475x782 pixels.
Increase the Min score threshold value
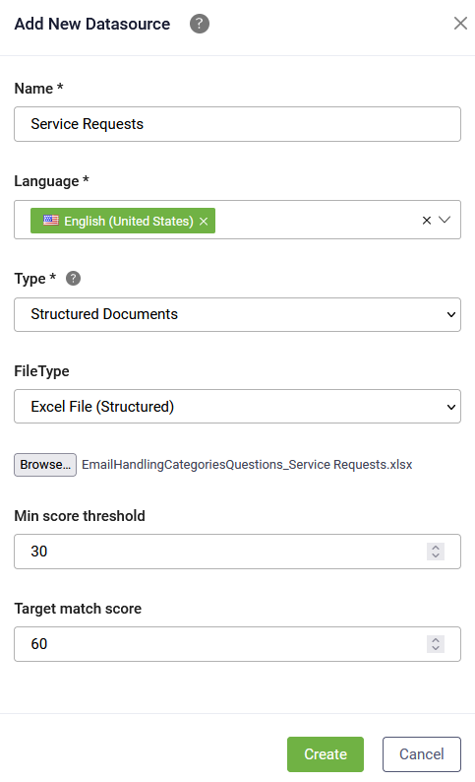(x=436, y=547)
